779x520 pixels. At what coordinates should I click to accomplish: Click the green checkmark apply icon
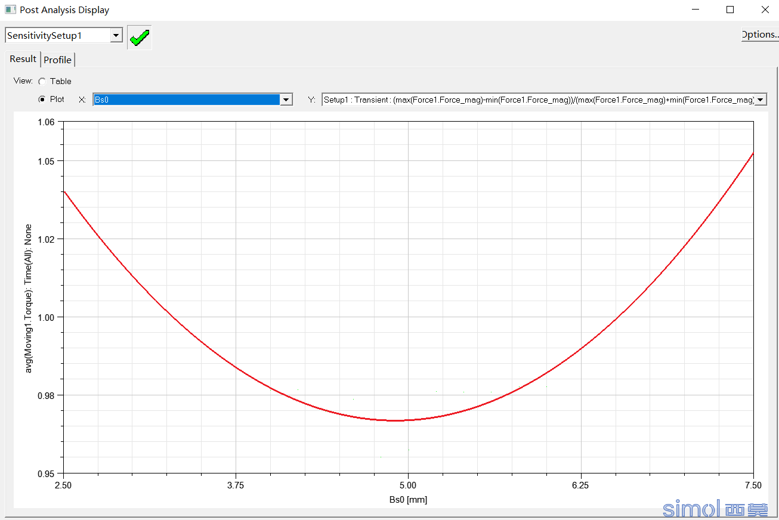140,38
